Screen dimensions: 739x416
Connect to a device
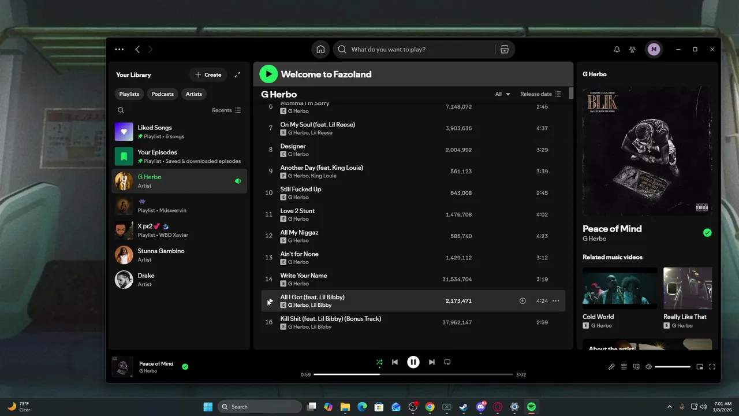click(636, 367)
